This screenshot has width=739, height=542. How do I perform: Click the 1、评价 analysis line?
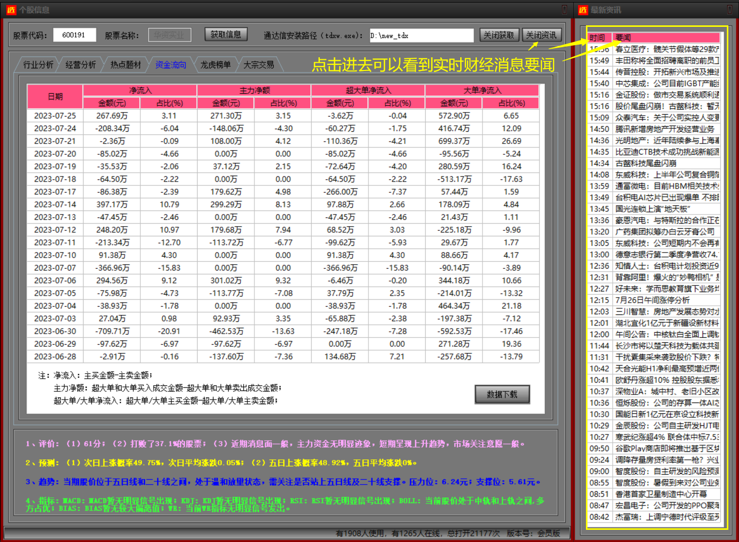coord(275,444)
